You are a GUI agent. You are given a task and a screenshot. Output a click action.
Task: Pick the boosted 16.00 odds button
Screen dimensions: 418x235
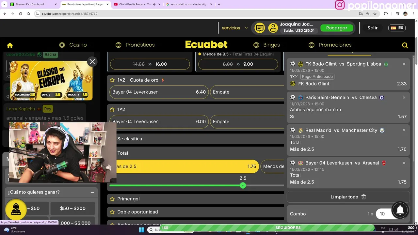(x=150, y=64)
